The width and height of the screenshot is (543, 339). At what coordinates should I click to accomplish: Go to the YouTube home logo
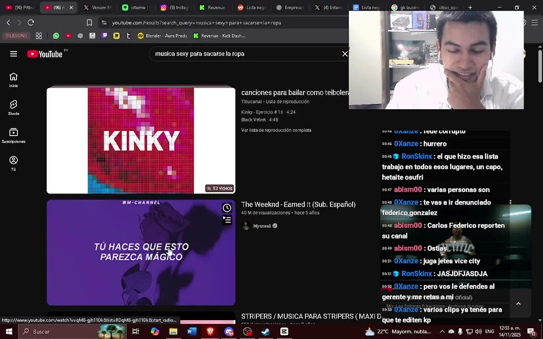(x=45, y=54)
